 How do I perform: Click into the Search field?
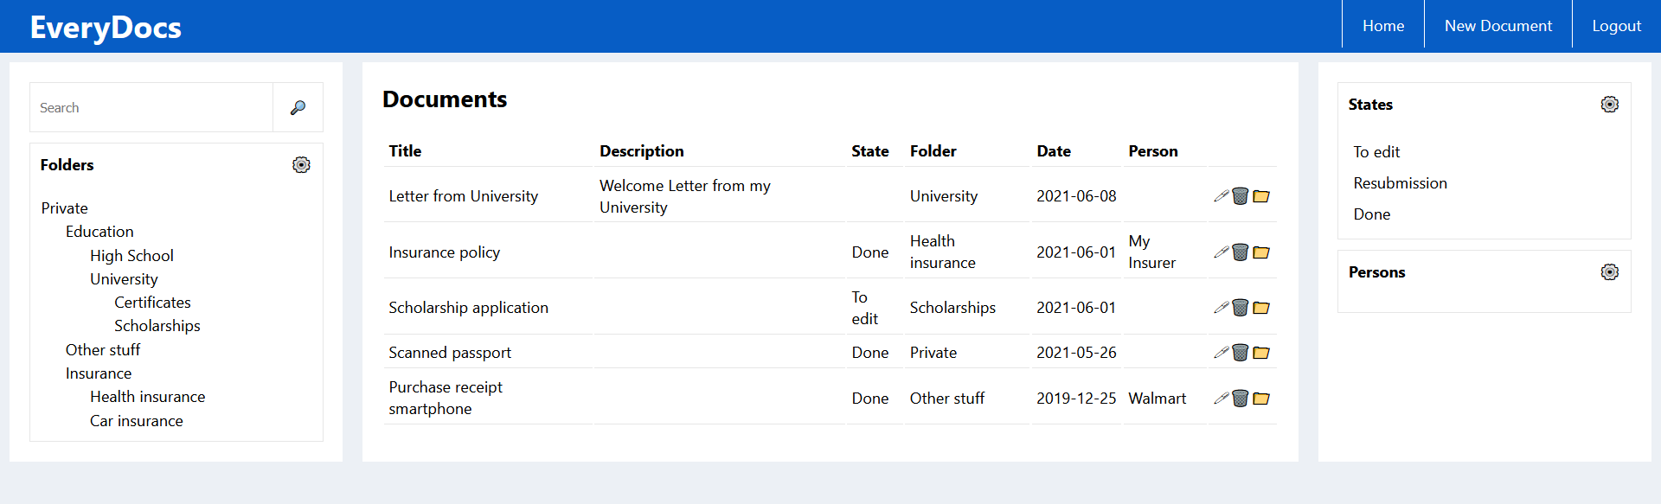(152, 108)
